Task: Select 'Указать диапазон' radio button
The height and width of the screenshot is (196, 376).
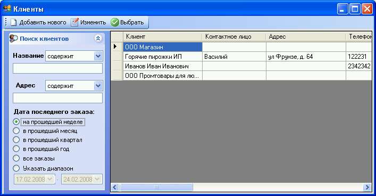Action: click(16, 168)
